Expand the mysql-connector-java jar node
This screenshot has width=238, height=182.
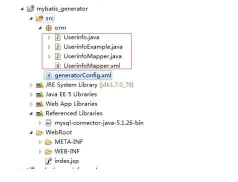pos(40,123)
